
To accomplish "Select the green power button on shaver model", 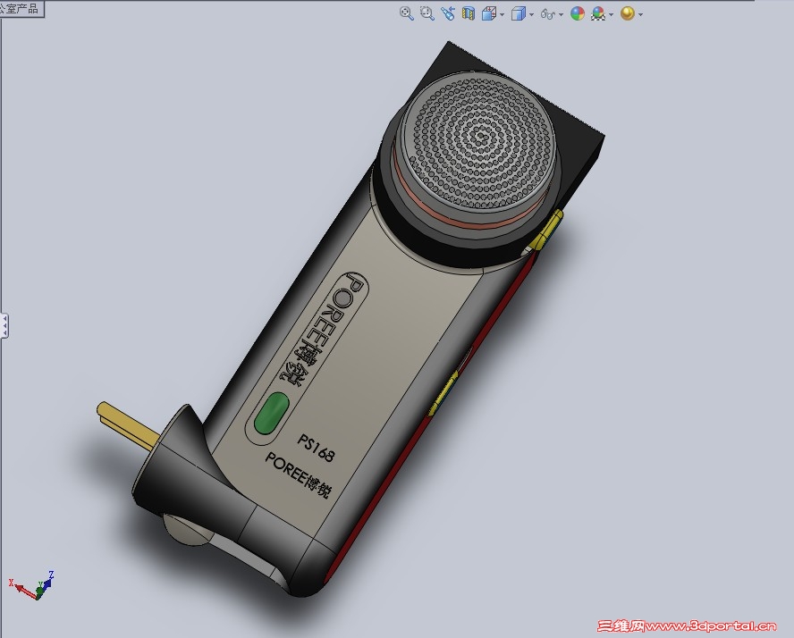I will point(271,414).
